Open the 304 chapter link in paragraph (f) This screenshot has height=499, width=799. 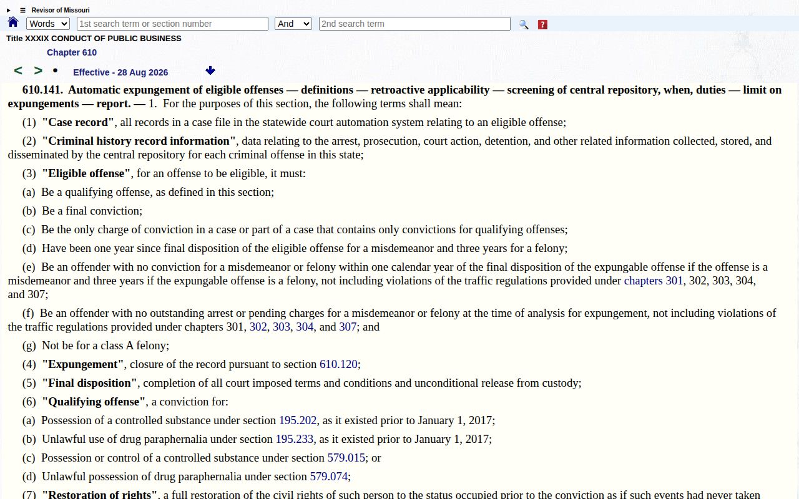(305, 327)
